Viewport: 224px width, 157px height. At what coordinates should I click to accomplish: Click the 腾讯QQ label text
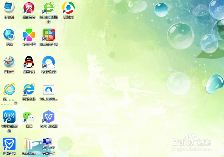click(x=29, y=72)
